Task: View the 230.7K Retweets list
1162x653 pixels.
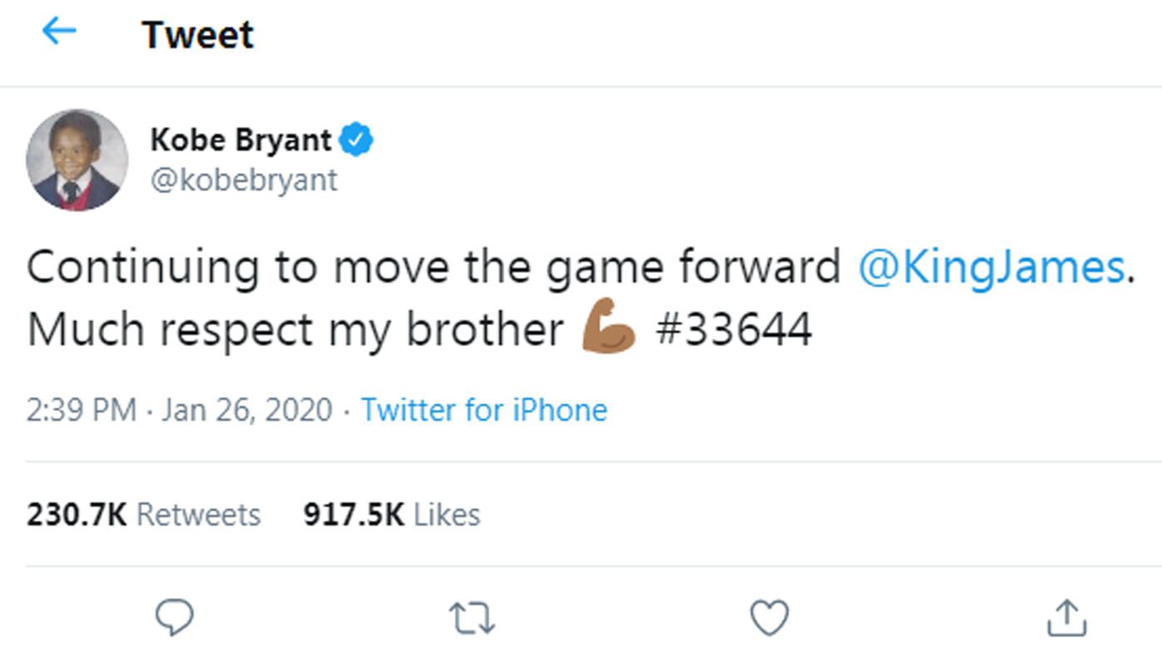Action: pyautogui.click(x=143, y=514)
